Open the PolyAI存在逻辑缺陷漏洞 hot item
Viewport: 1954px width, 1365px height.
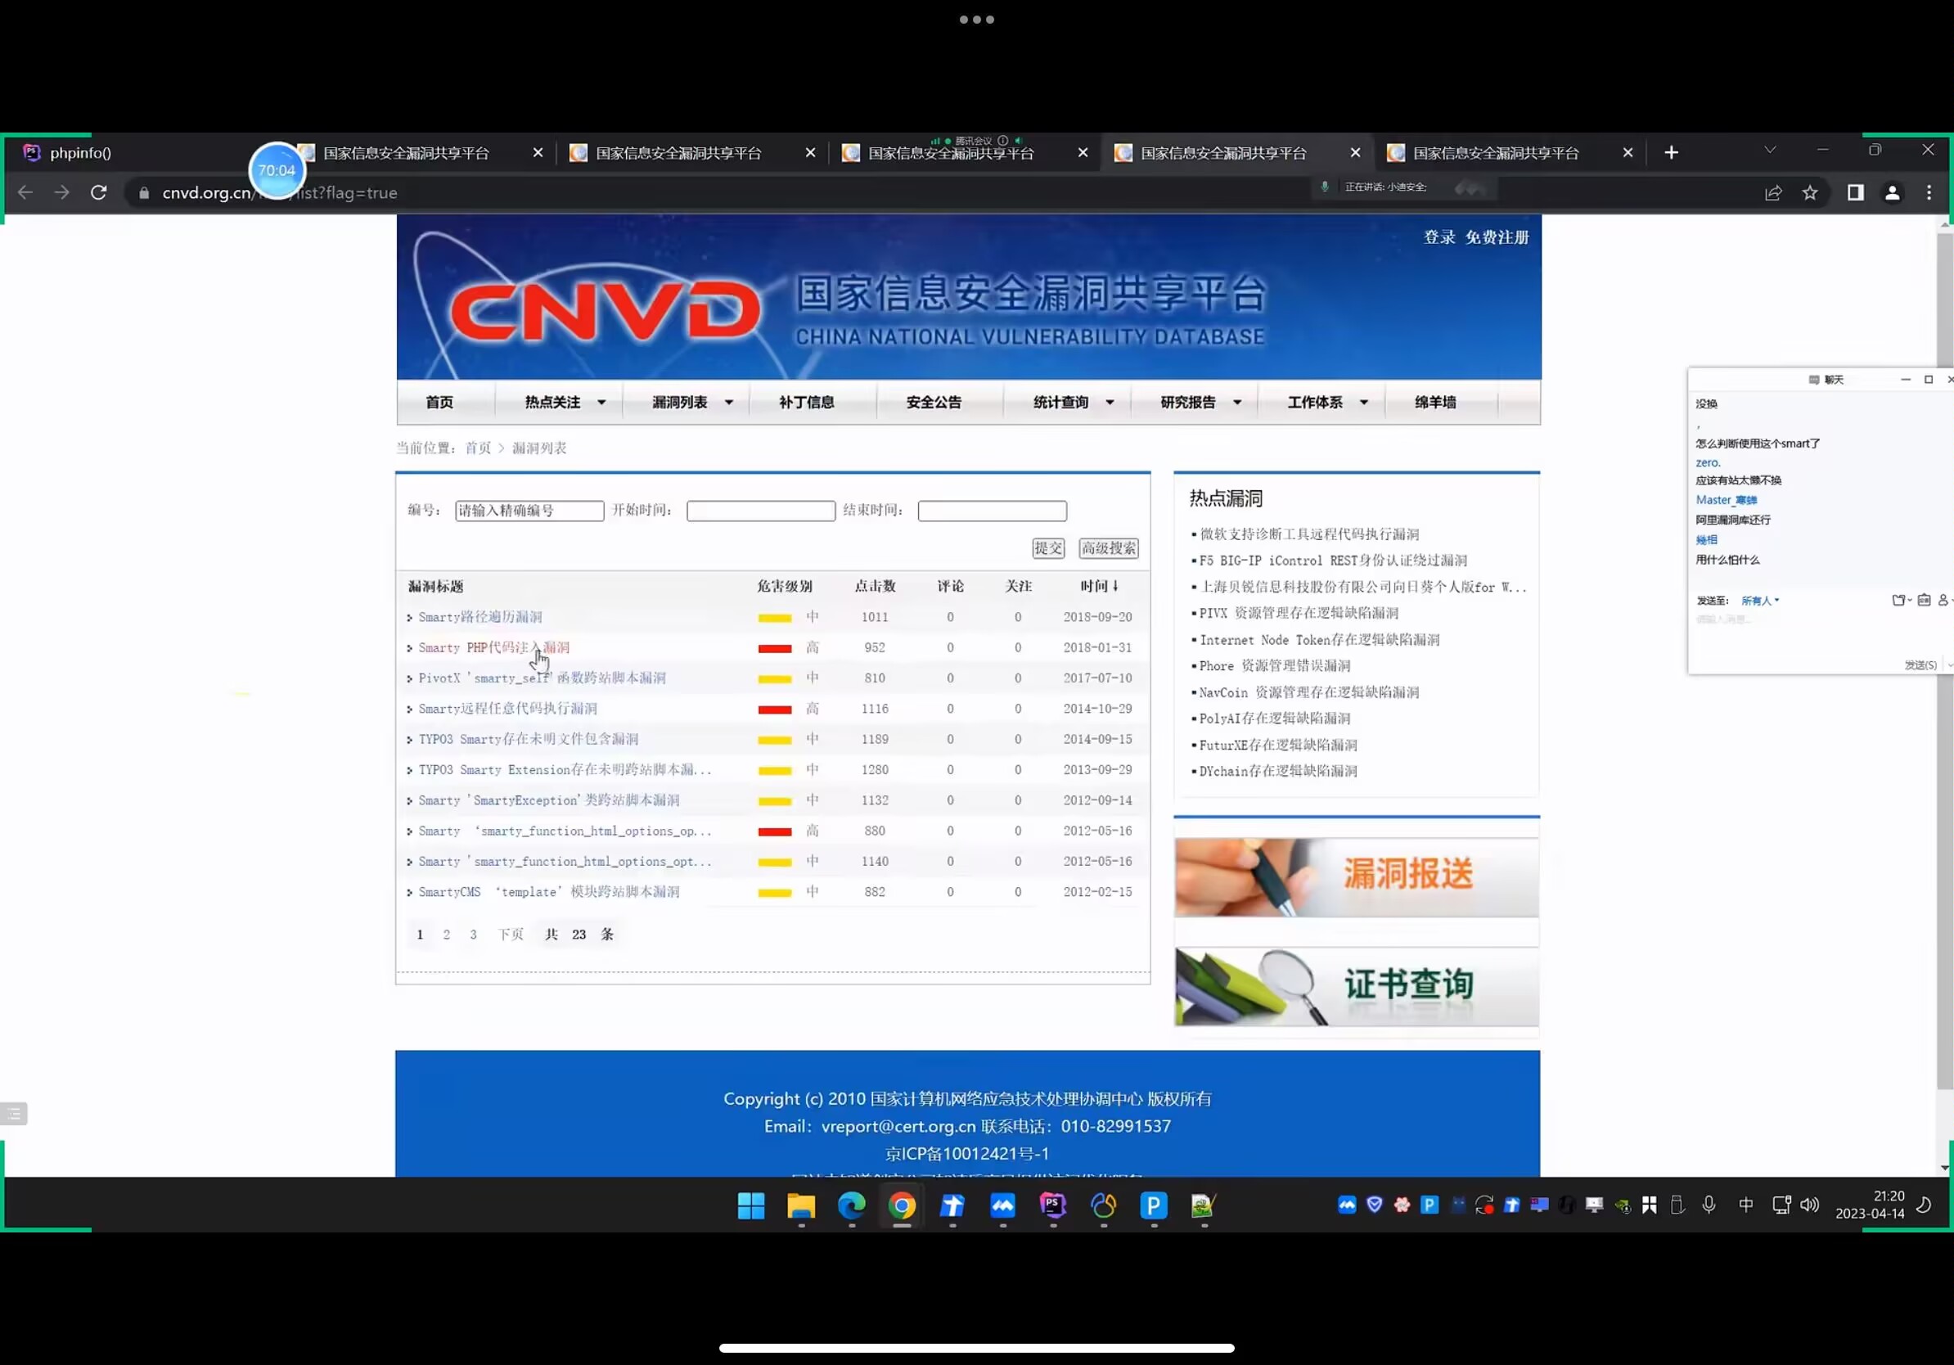[x=1274, y=719]
